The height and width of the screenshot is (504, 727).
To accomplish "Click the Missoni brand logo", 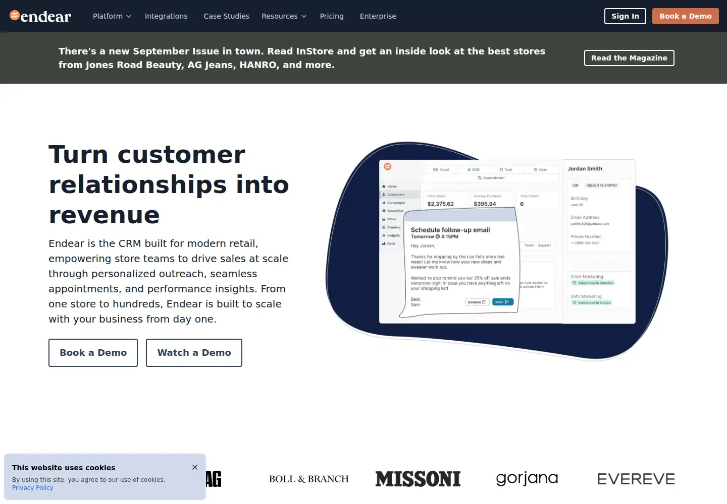I will tap(418, 479).
